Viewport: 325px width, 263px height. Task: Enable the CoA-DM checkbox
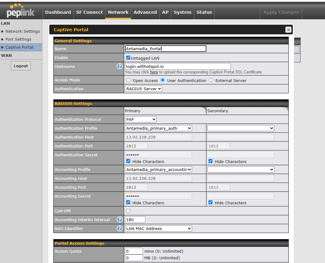[128, 211]
